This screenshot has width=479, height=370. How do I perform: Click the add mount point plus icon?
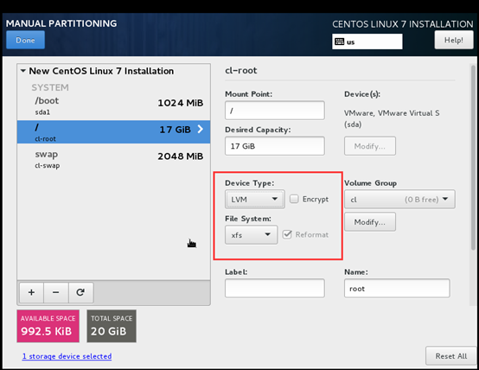tap(31, 292)
